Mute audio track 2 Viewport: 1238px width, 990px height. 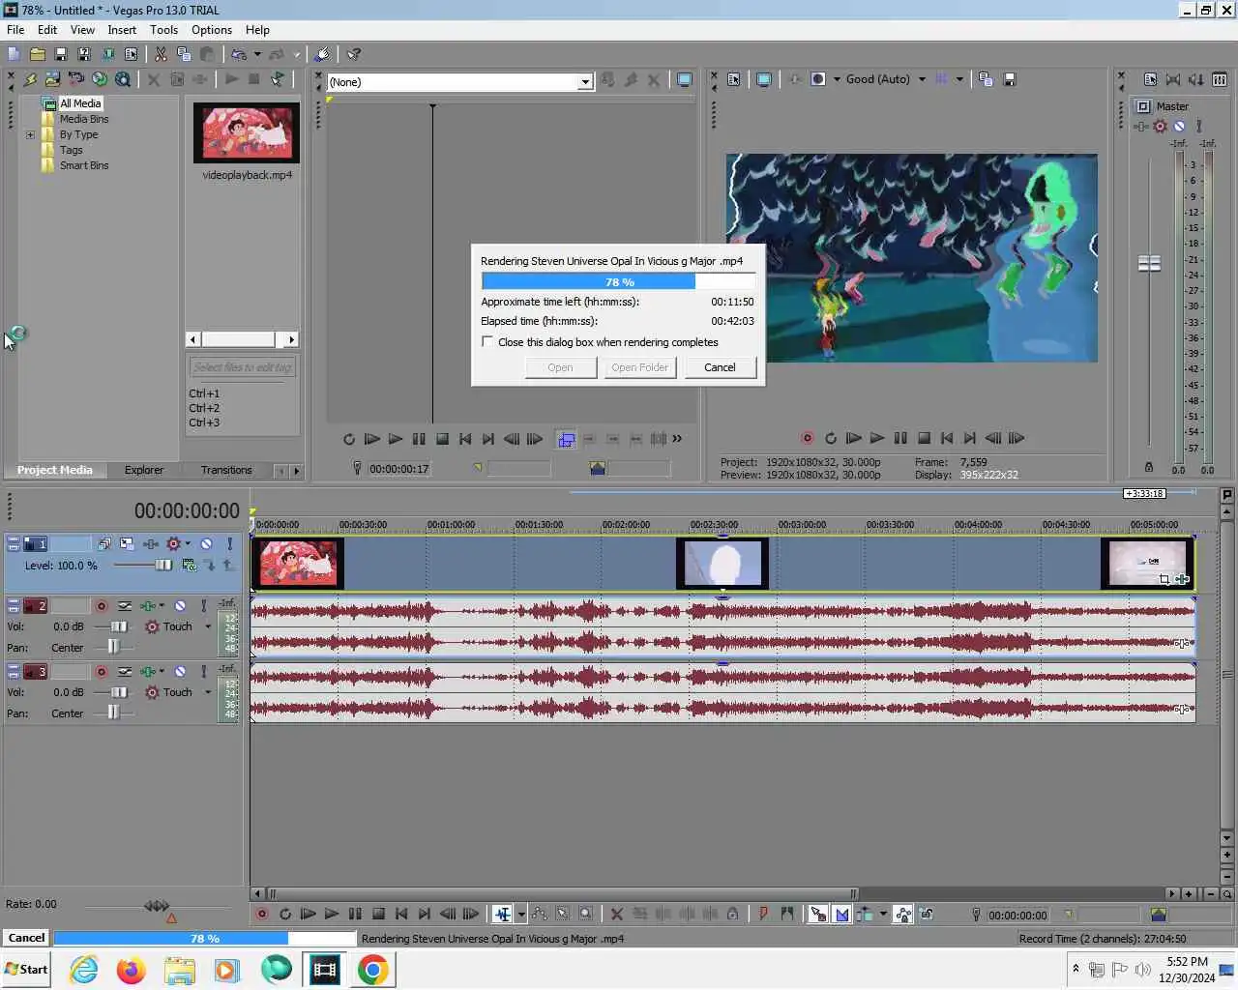180,606
